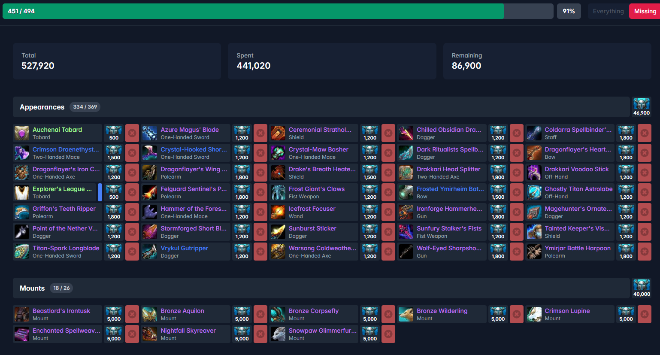The image size is (660, 355).
Task: Click the Tainted Keeper's shield icon
Action: (534, 232)
